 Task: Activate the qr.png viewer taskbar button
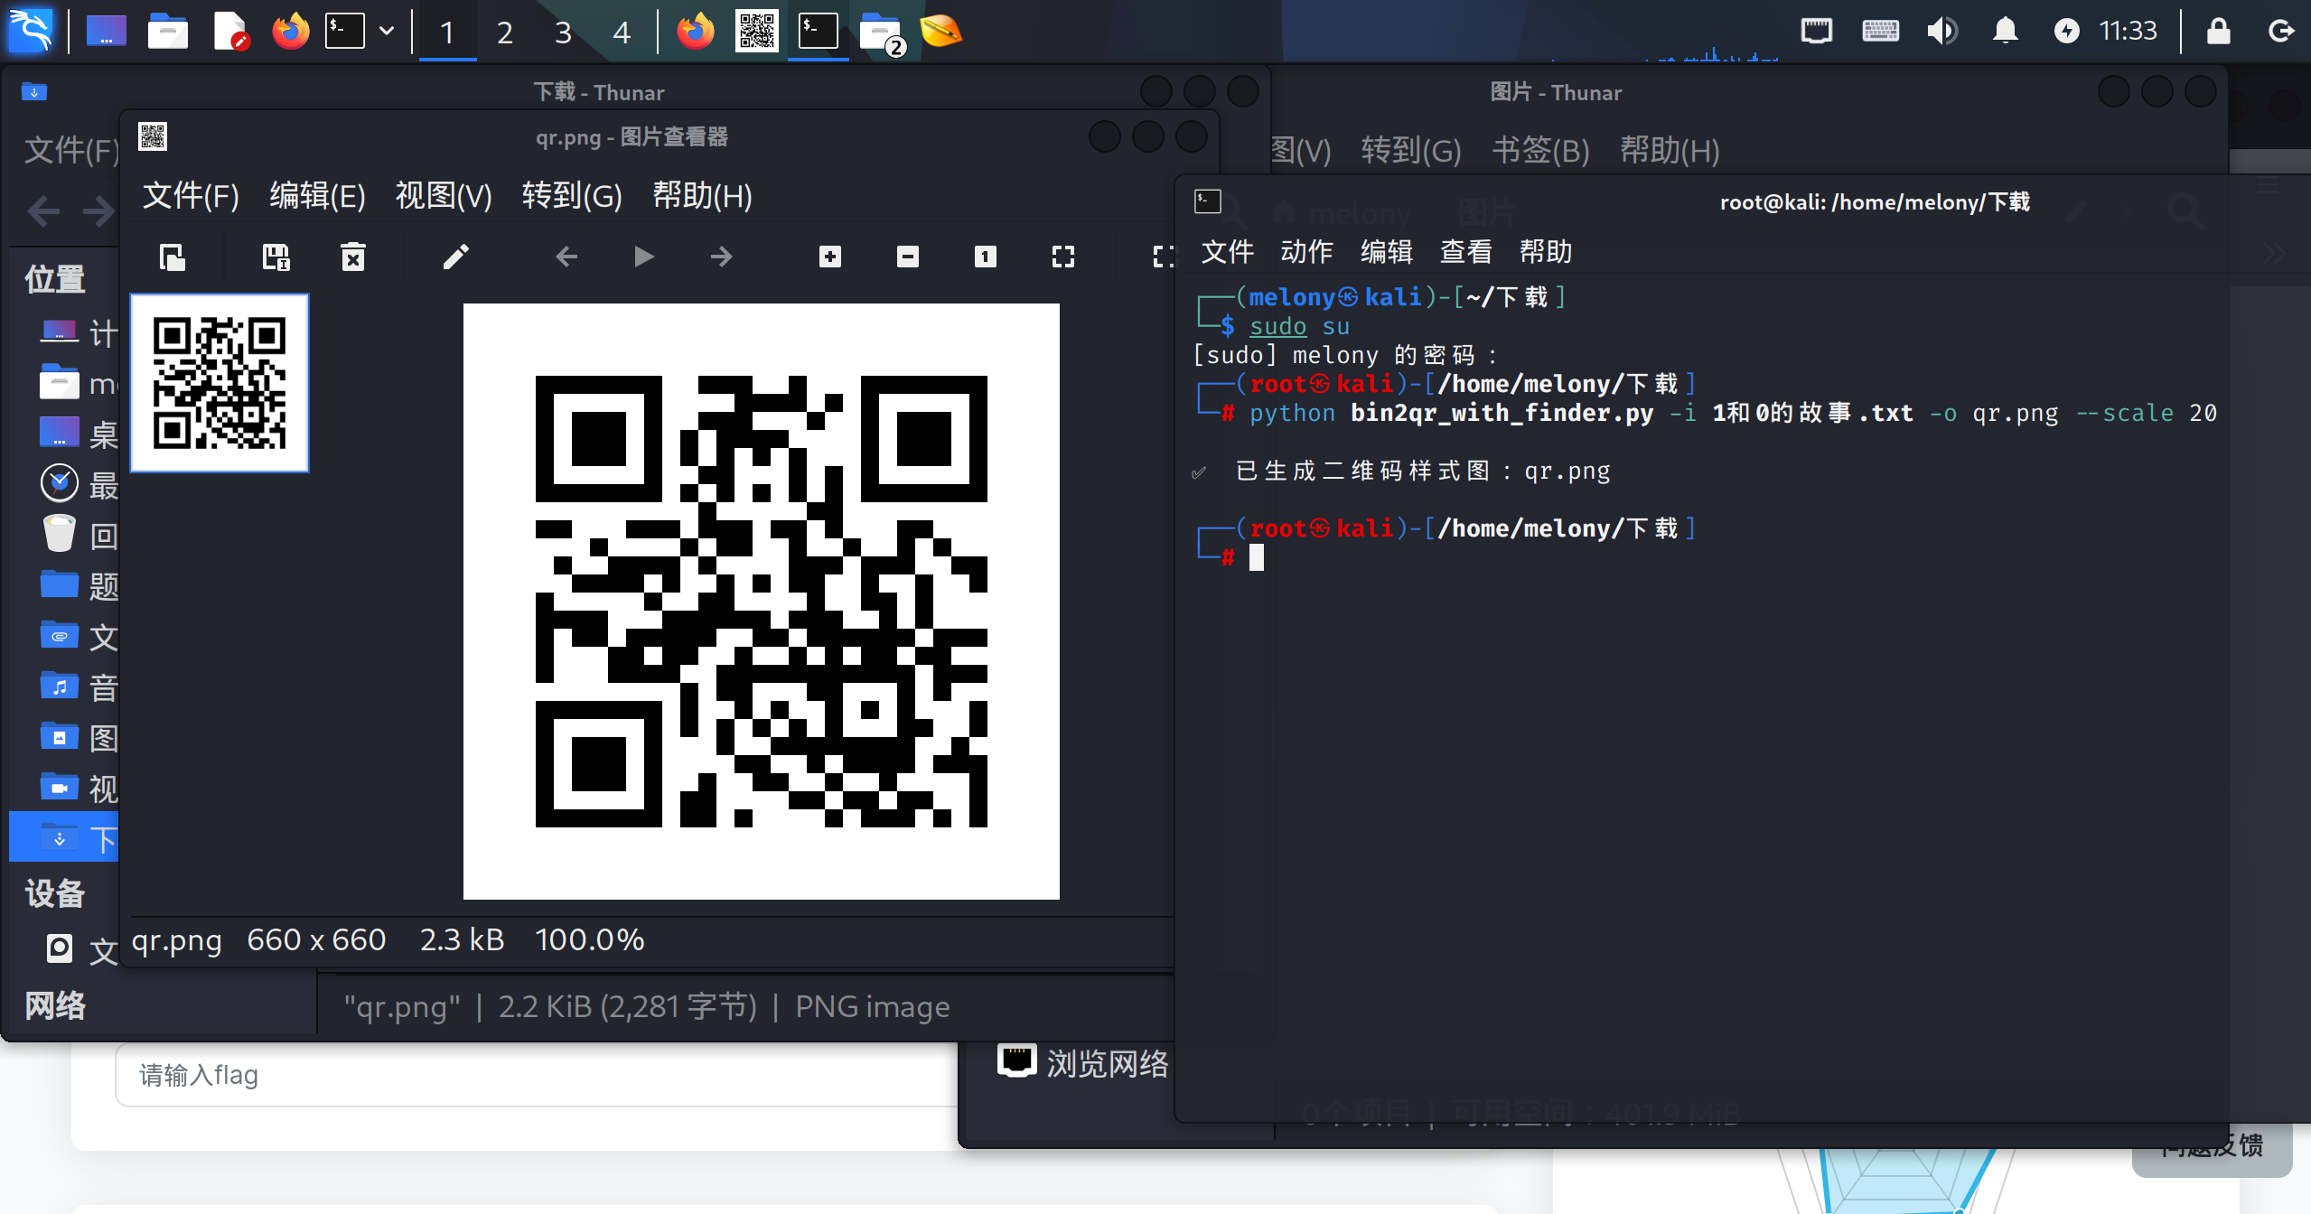(x=757, y=32)
